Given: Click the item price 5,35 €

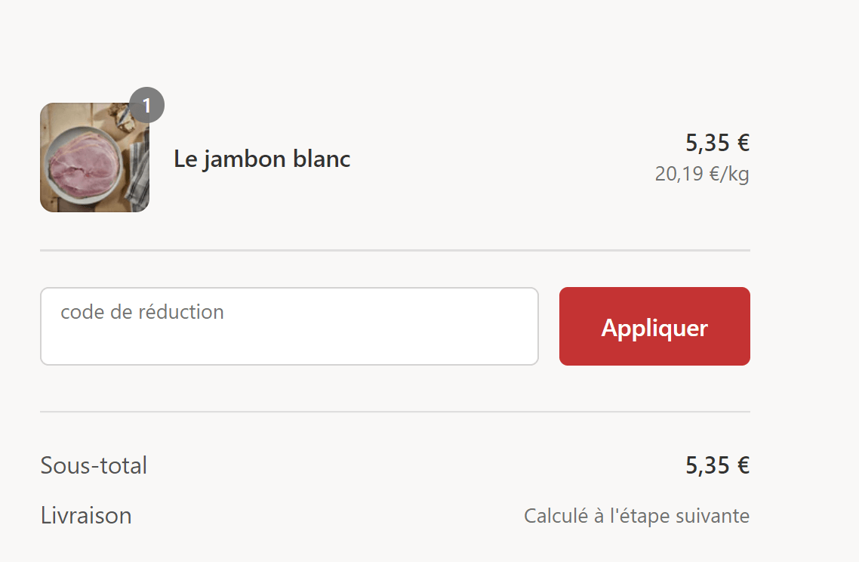Looking at the screenshot, I should pos(717,143).
